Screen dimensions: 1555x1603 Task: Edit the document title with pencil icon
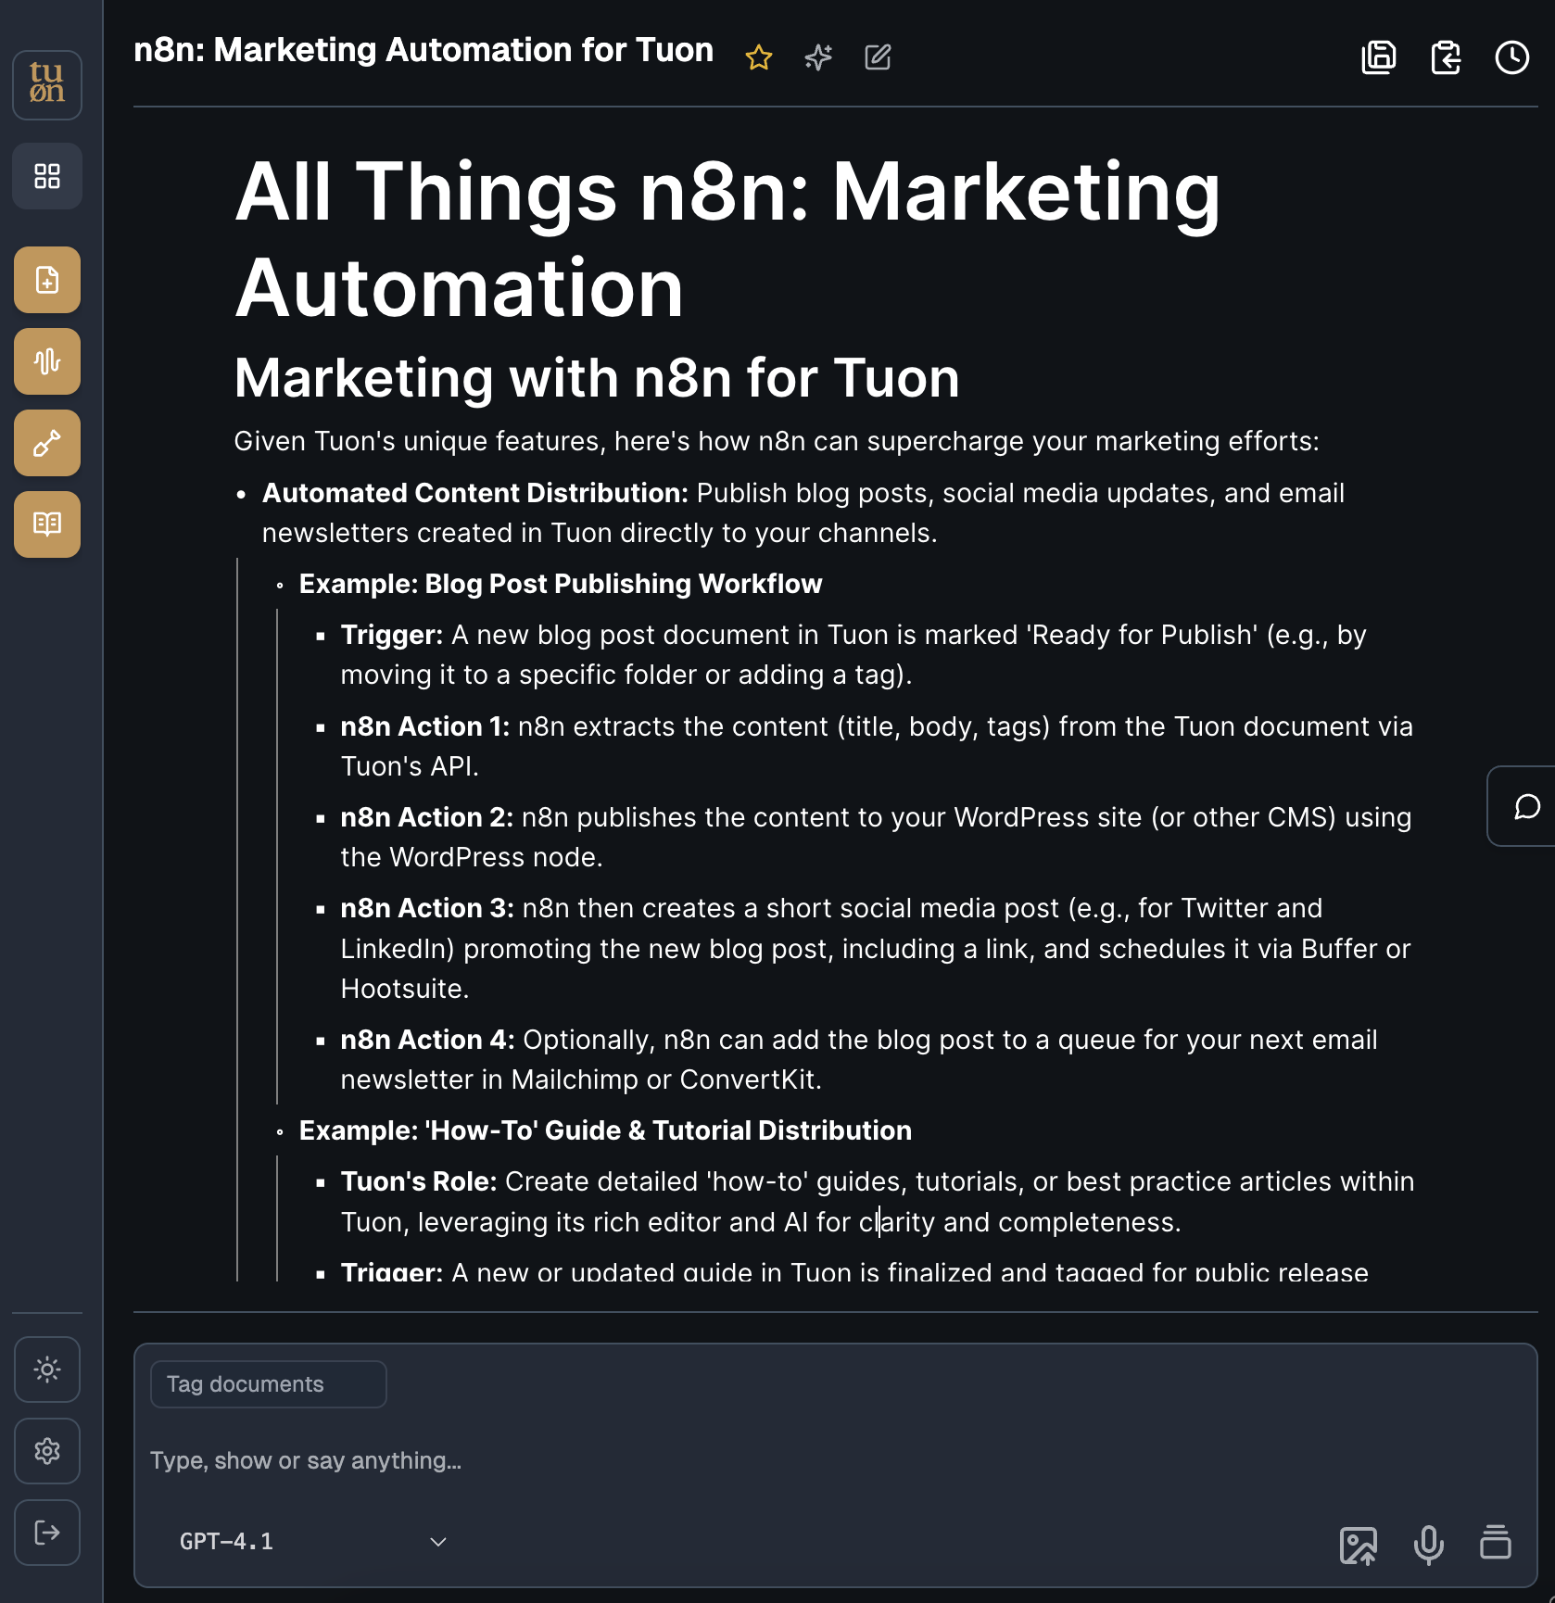[878, 57]
